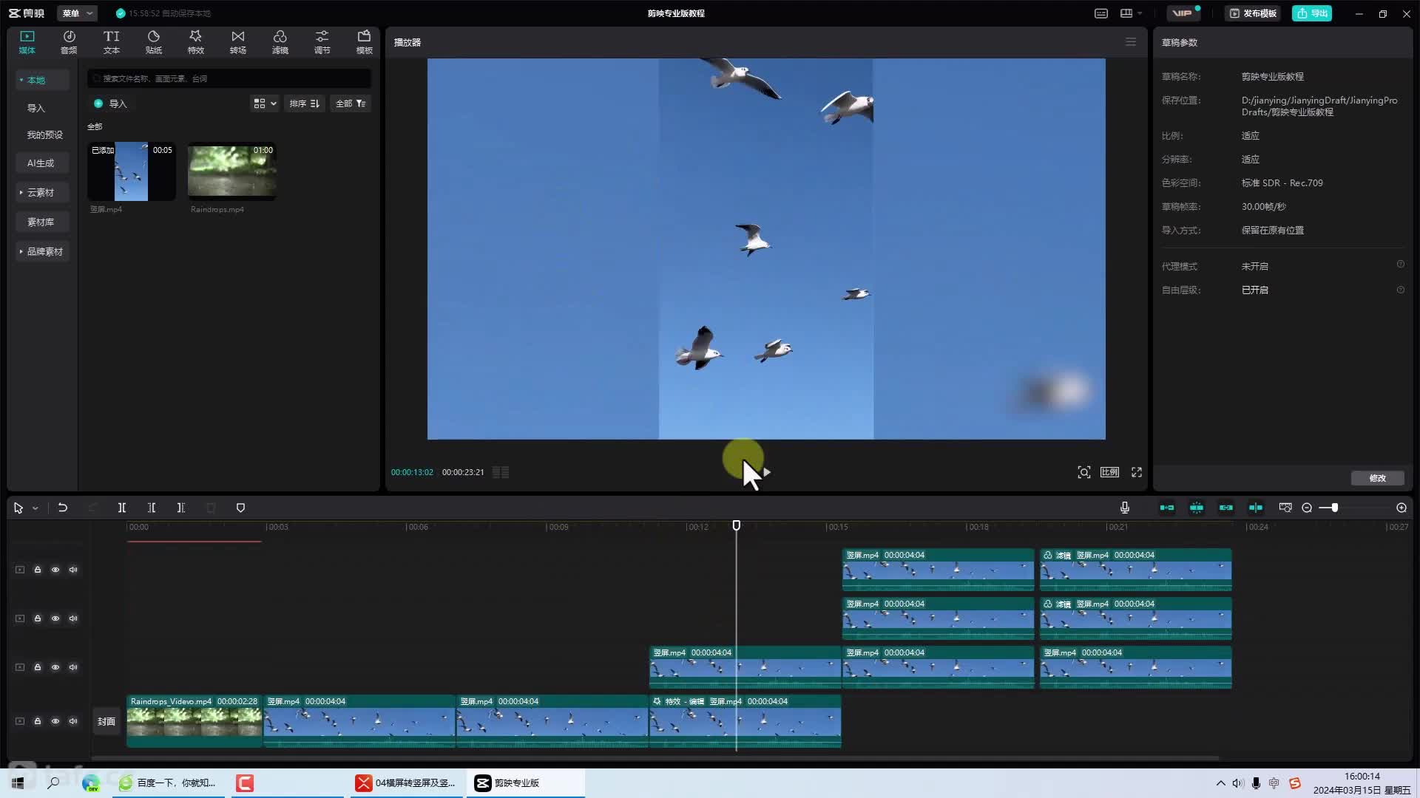Open the 模板 templates tab
The width and height of the screenshot is (1420, 798).
tap(364, 42)
